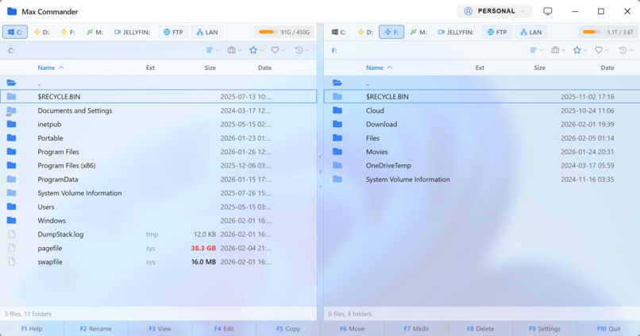
Task: Open LAN browser in right panel
Action: tap(530, 32)
